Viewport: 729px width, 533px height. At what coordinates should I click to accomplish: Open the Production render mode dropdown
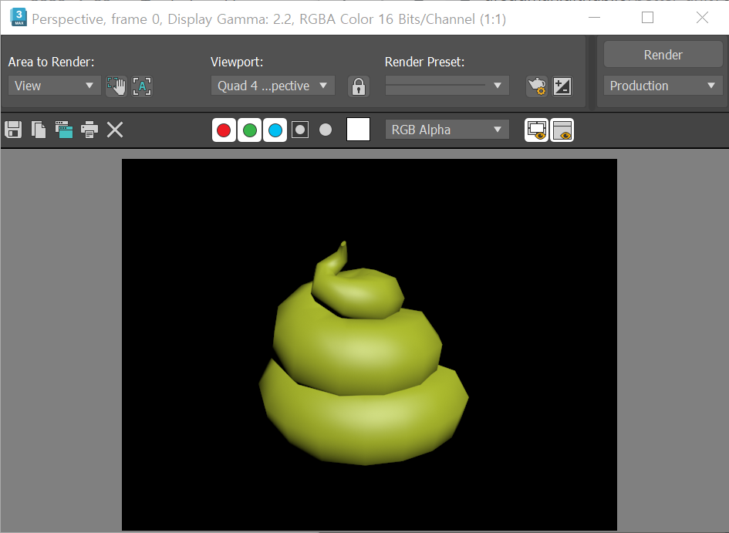coord(663,86)
